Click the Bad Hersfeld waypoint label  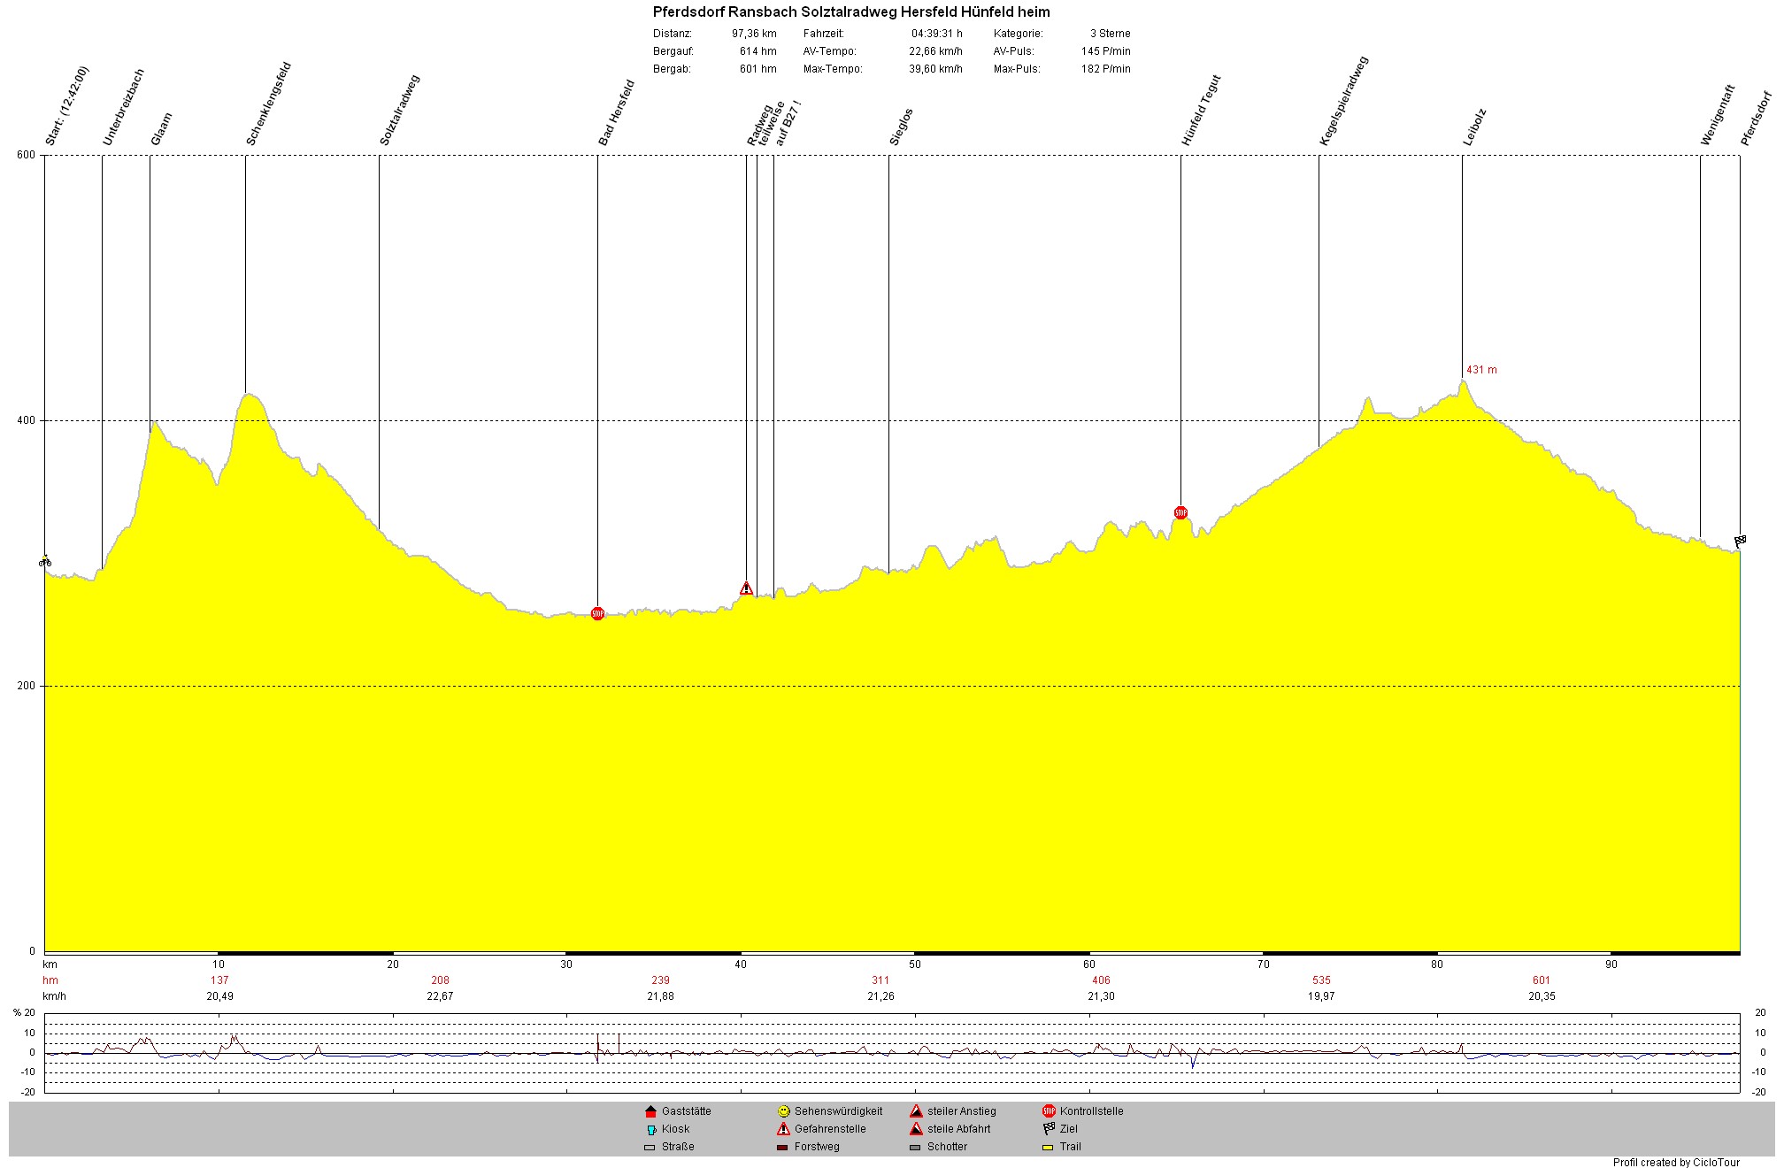[x=616, y=113]
